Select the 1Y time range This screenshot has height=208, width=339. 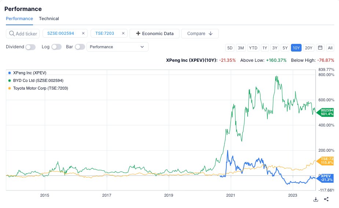click(265, 48)
